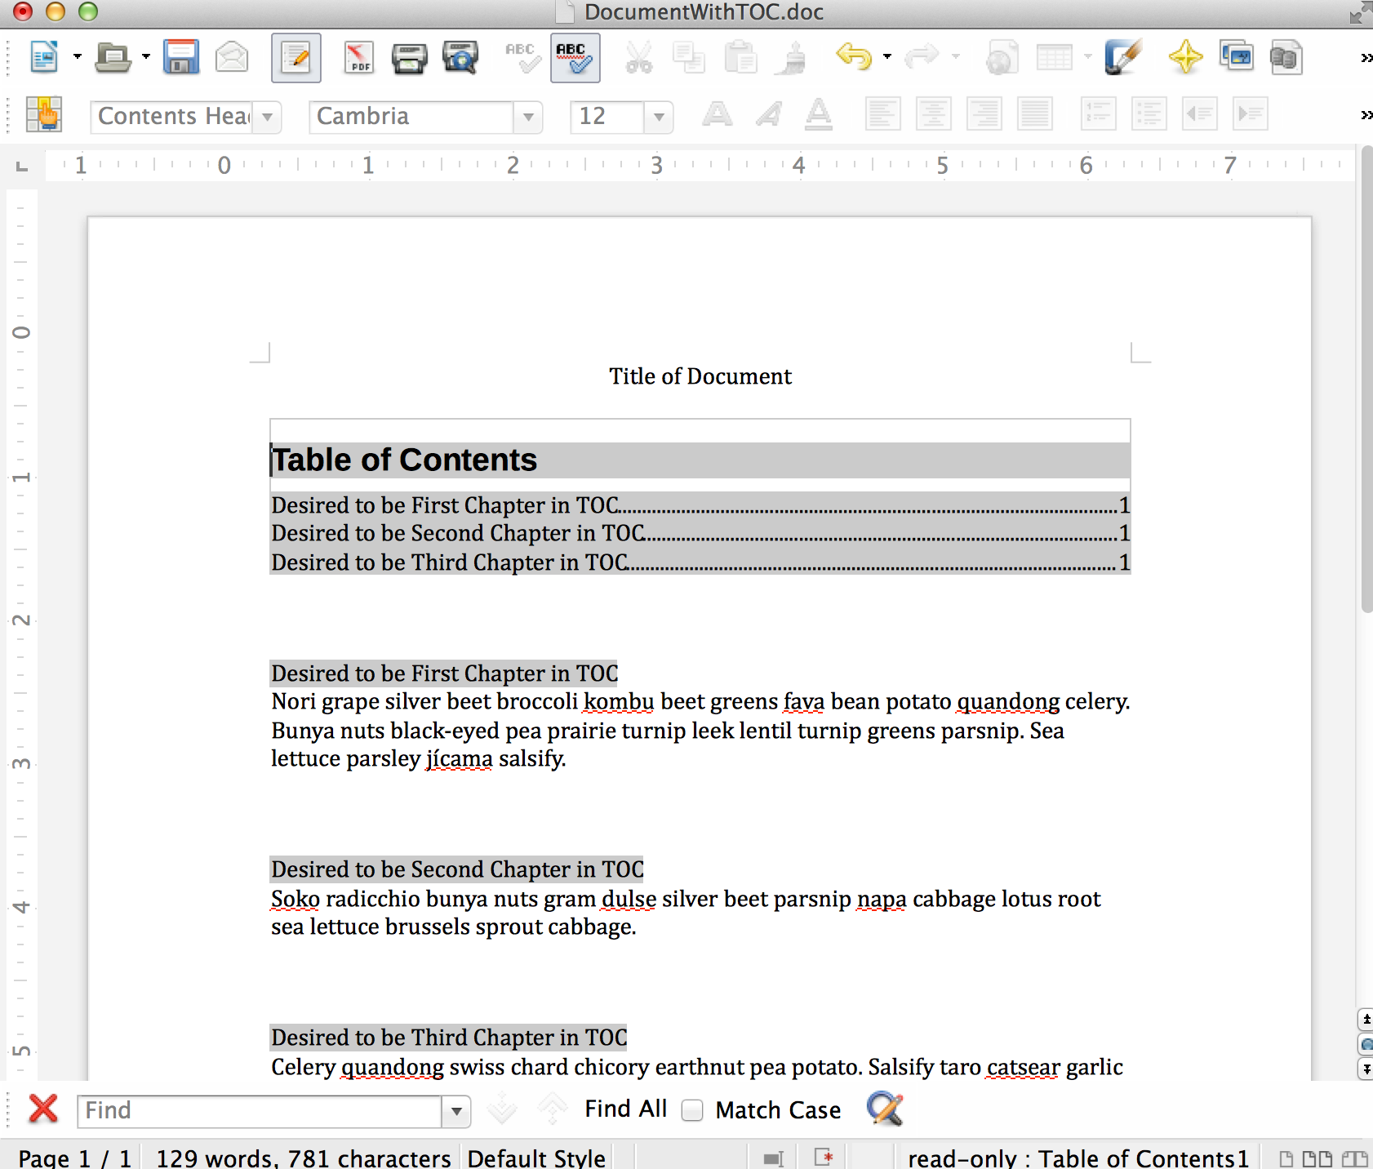Click the Find All button
The height and width of the screenshot is (1169, 1373).
[x=625, y=1109]
